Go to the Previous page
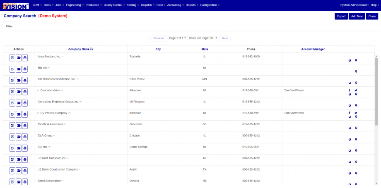Image resolution: width=381 pixels, height=188 pixels. 159,38
